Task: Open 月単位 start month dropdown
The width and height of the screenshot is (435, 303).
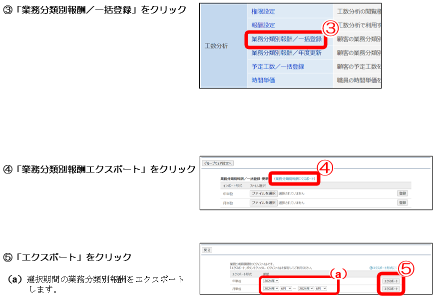Action: tap(286, 288)
